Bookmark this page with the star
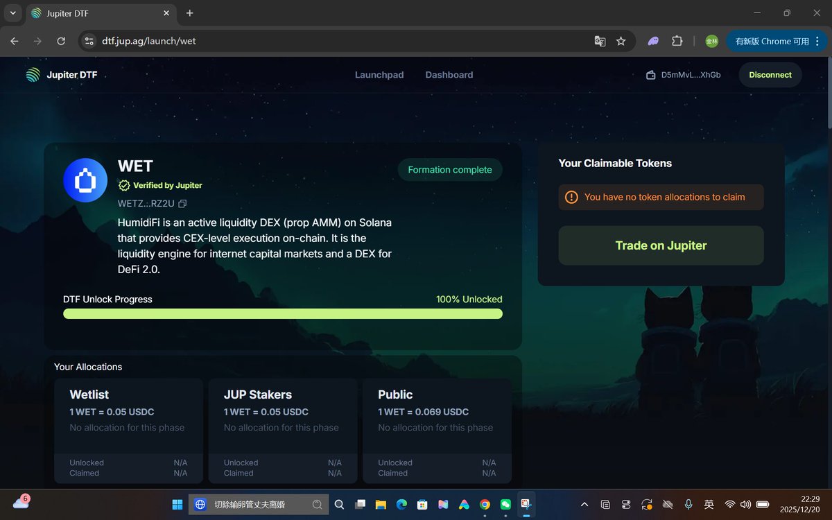 (x=621, y=41)
